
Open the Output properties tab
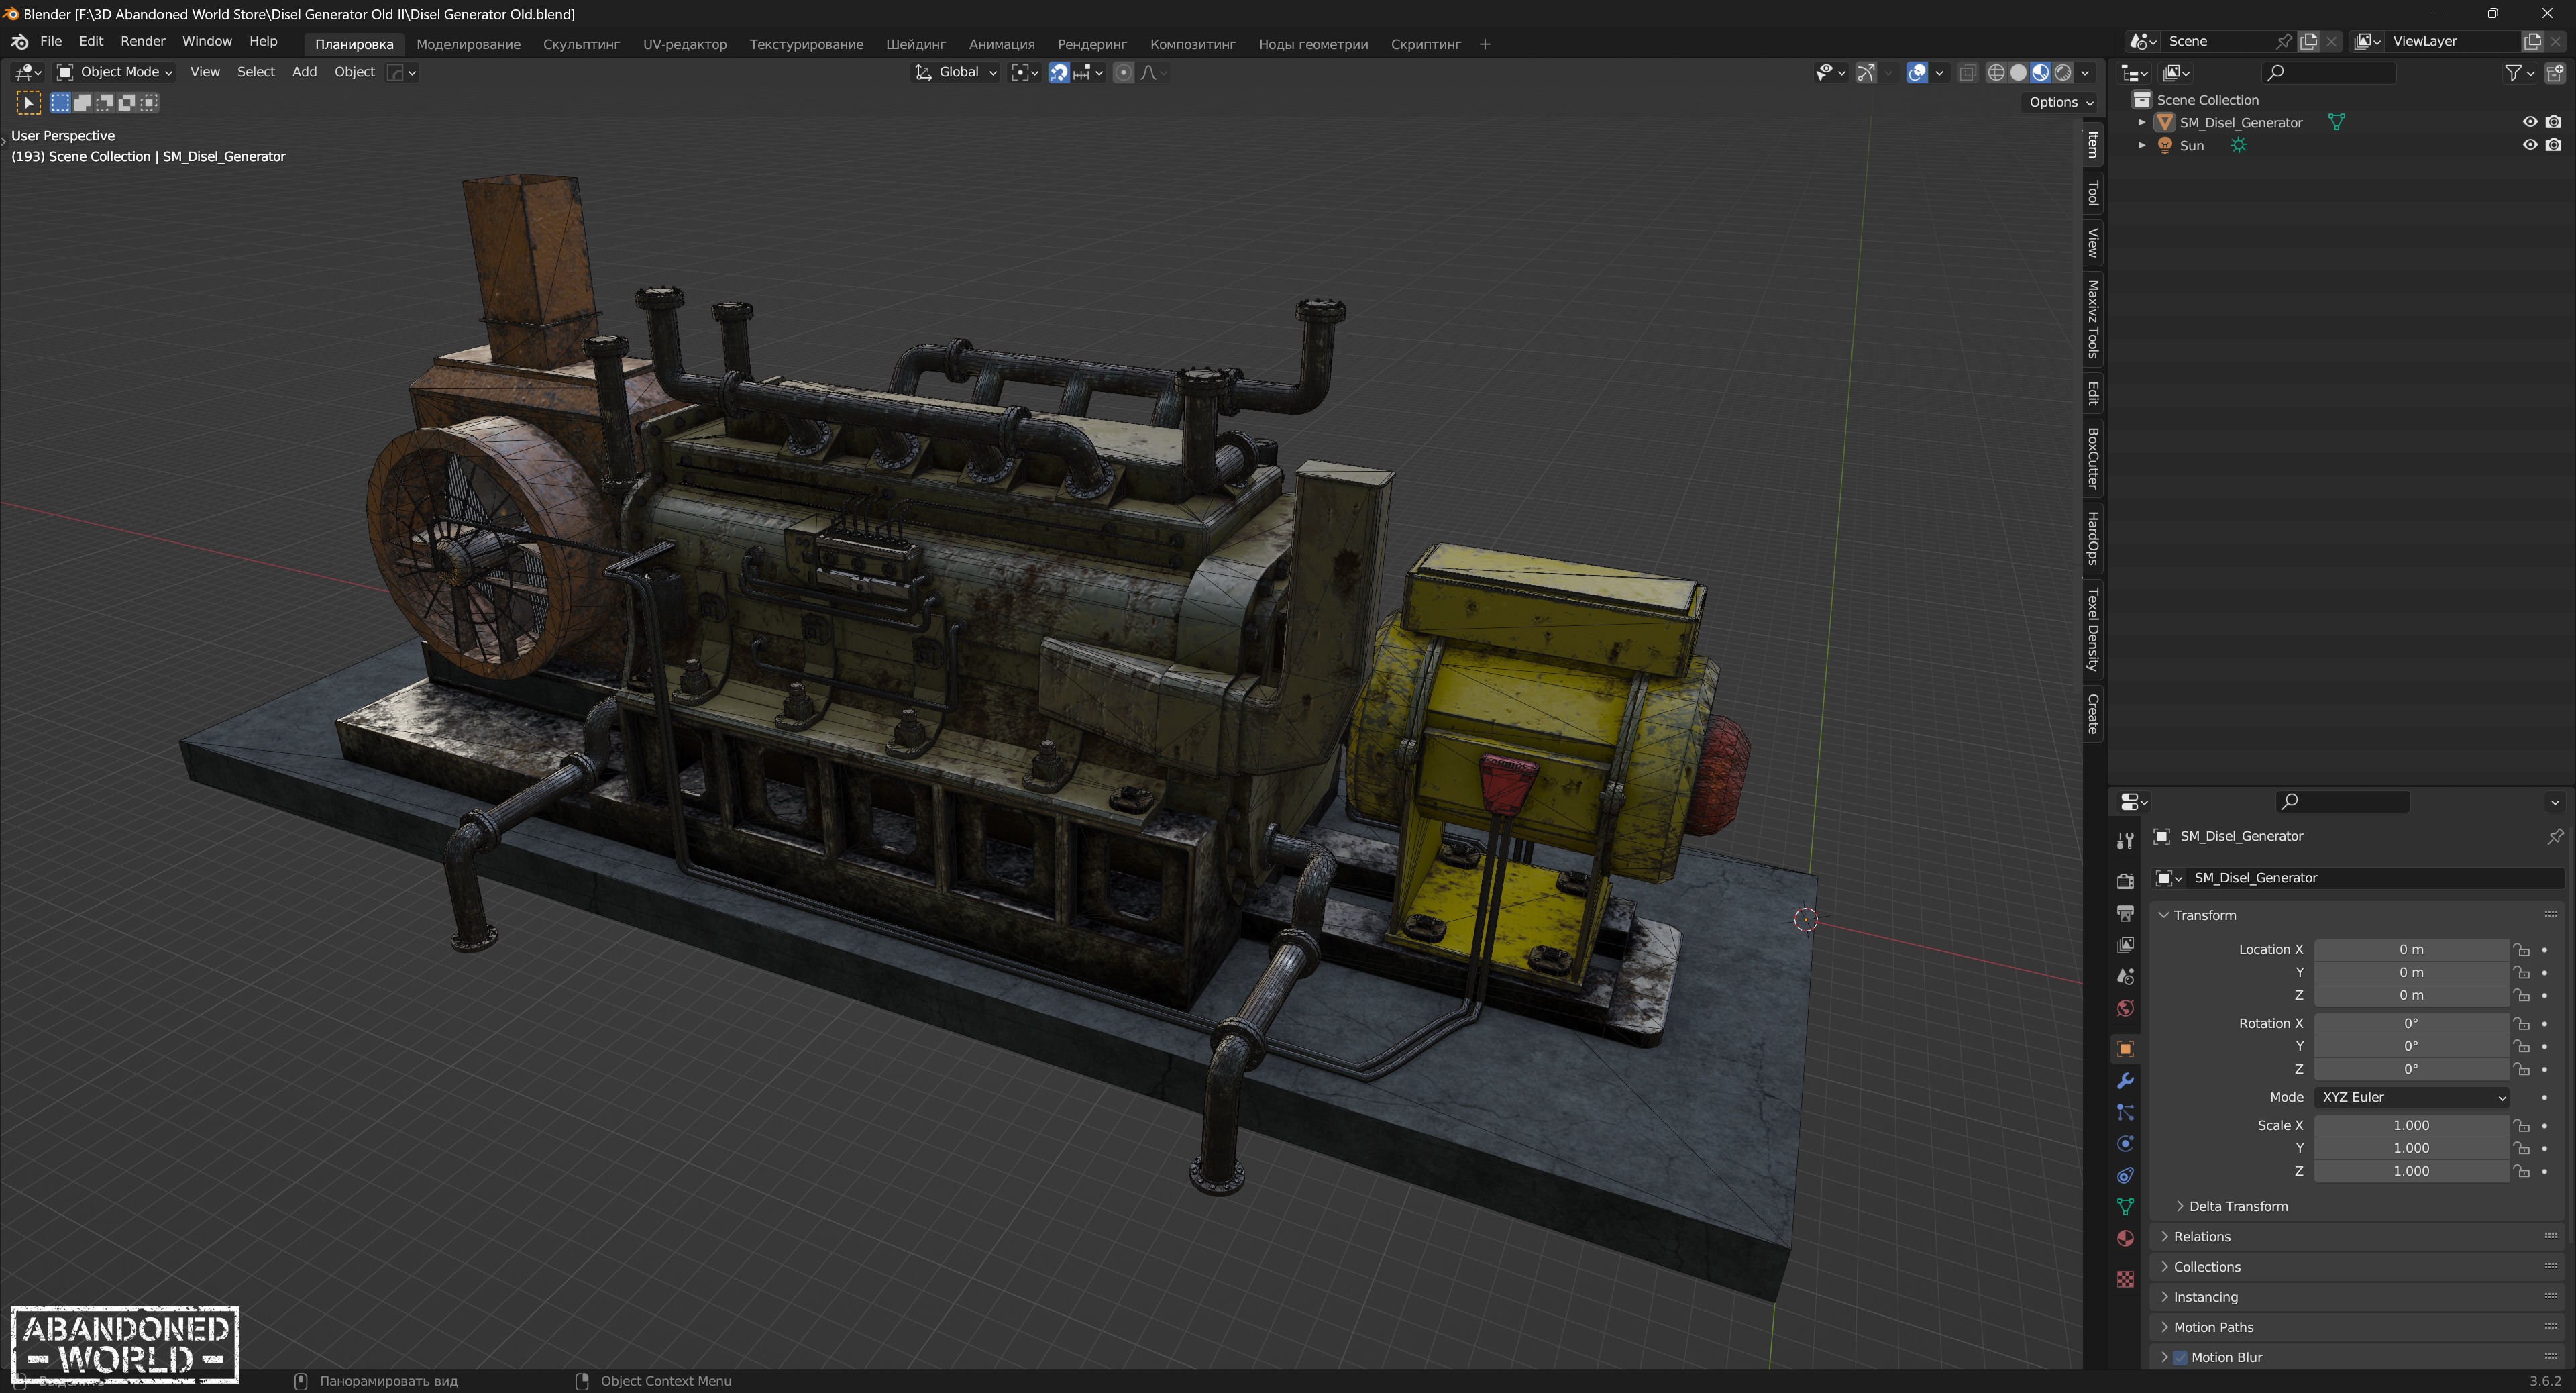click(x=2125, y=913)
